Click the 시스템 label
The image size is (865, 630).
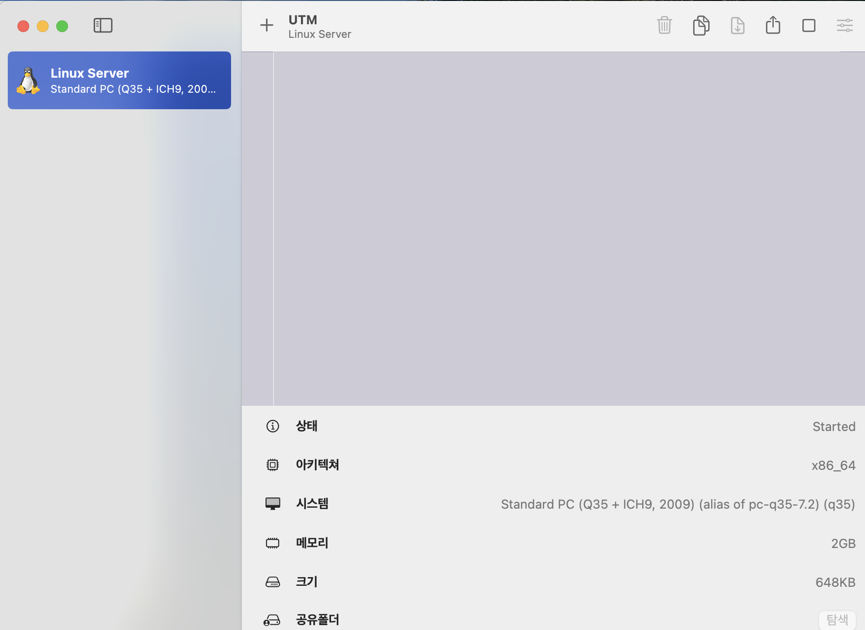coord(312,504)
